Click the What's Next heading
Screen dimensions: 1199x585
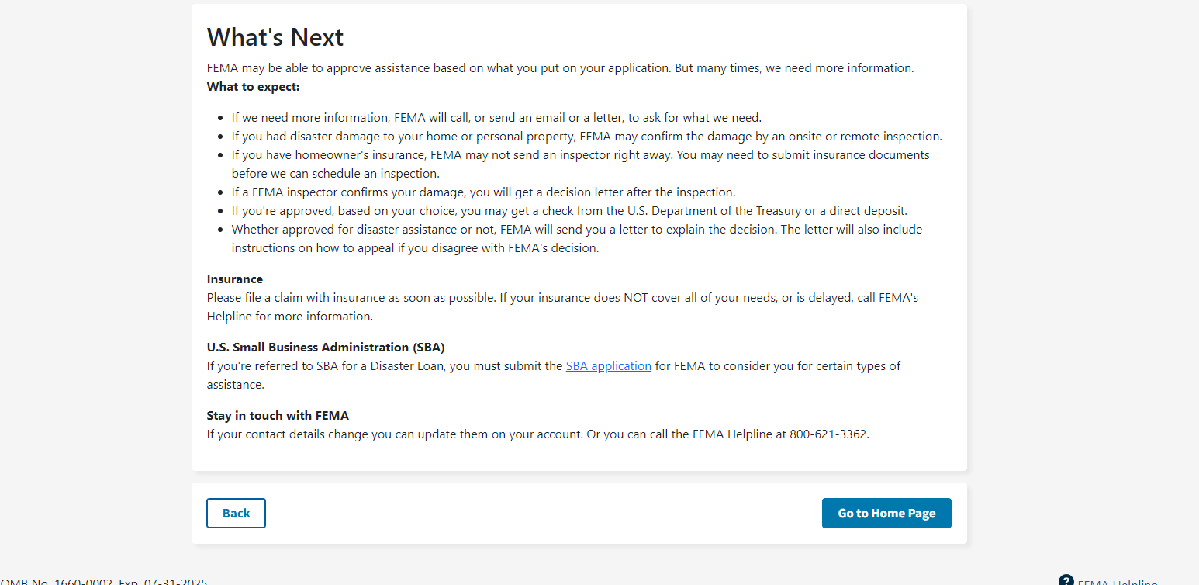[x=275, y=36]
